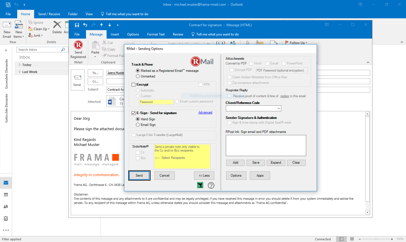Select Marked as a Registered Email option
The width and height of the screenshot is (406, 242).
[138, 71]
